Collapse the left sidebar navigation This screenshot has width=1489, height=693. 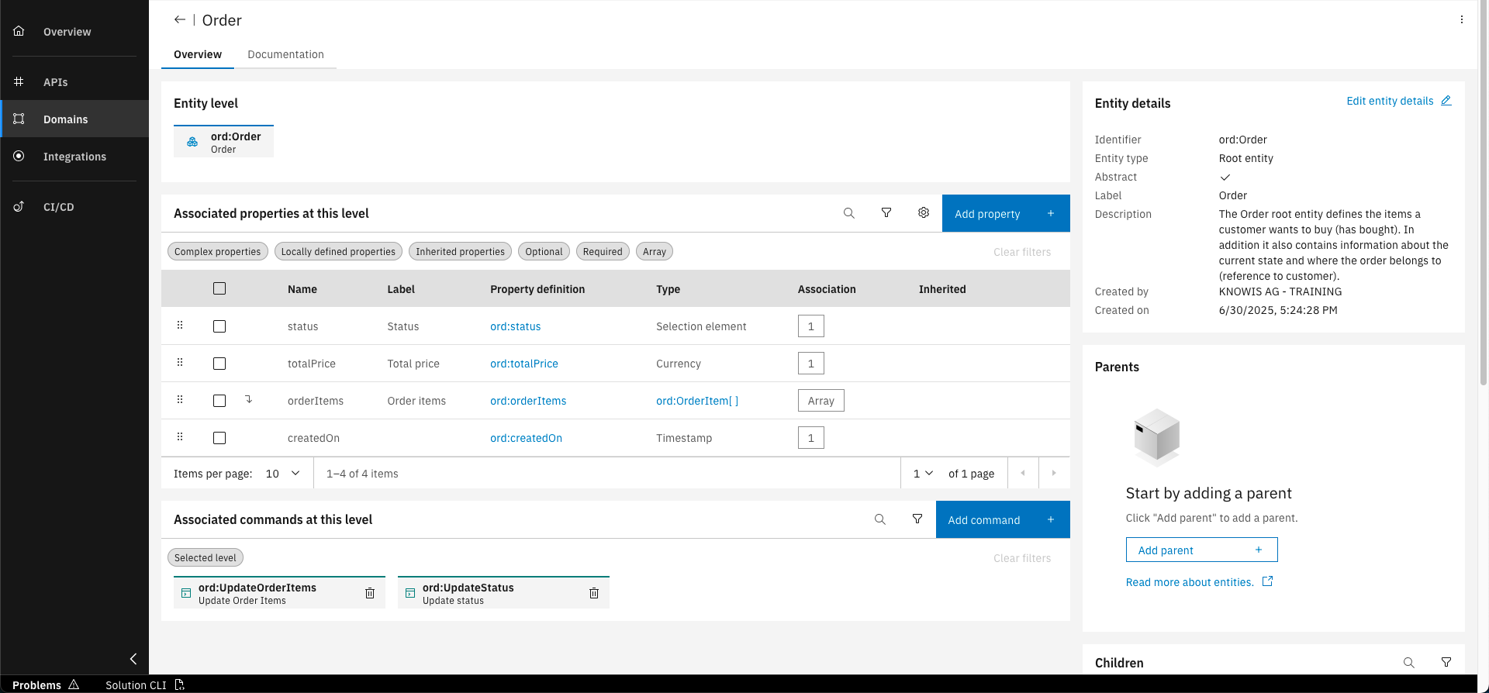(133, 659)
